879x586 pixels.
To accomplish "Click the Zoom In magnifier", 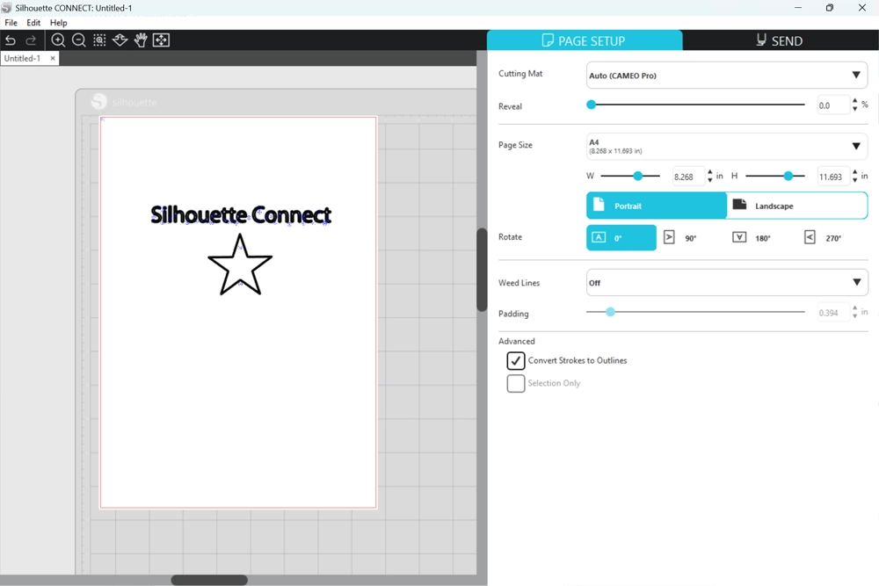I will tap(58, 40).
